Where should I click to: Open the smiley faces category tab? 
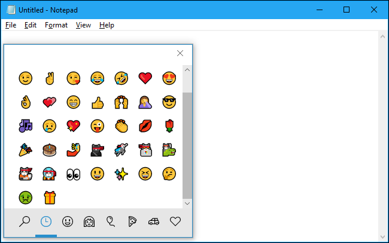pos(68,222)
